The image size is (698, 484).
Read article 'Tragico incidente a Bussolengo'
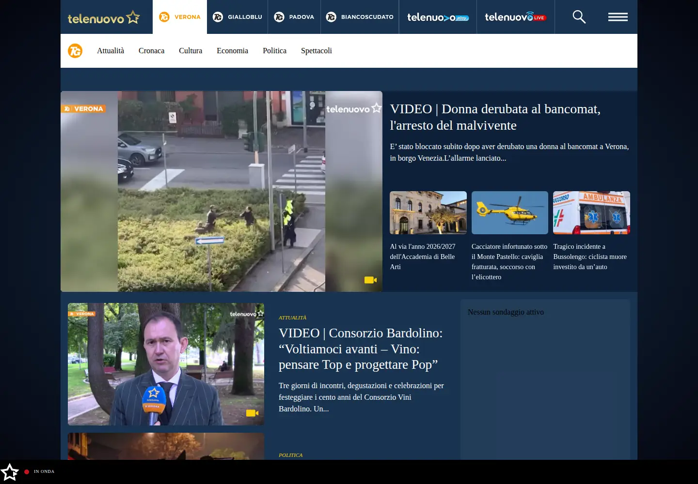click(x=590, y=257)
